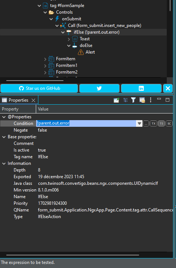Click the Twitter bird button
The image size is (176, 268).
point(99,88)
